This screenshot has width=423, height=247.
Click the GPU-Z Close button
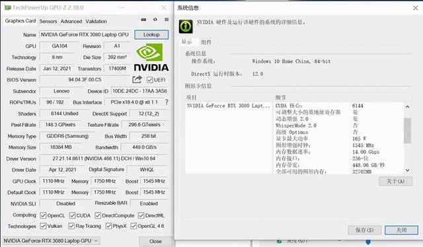pos(155,241)
